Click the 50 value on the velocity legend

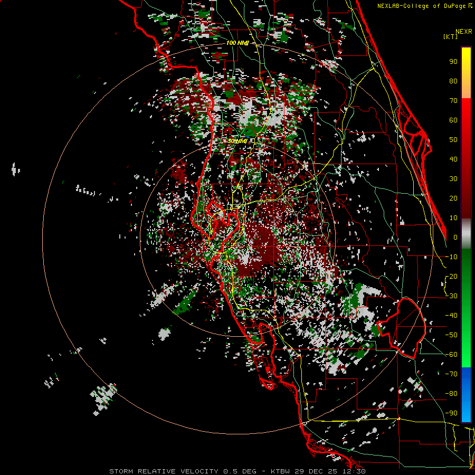point(453,140)
